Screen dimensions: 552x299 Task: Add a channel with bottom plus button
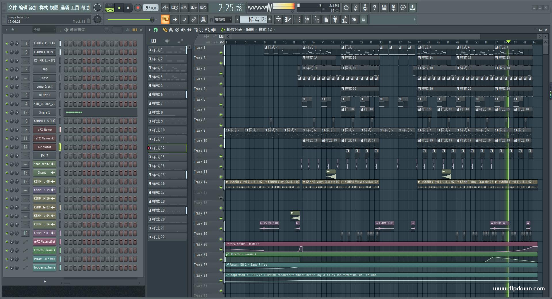(45, 281)
